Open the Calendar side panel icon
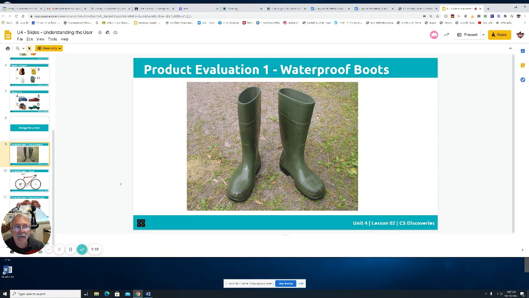Viewport: 529px width, 298px height. click(x=523, y=51)
